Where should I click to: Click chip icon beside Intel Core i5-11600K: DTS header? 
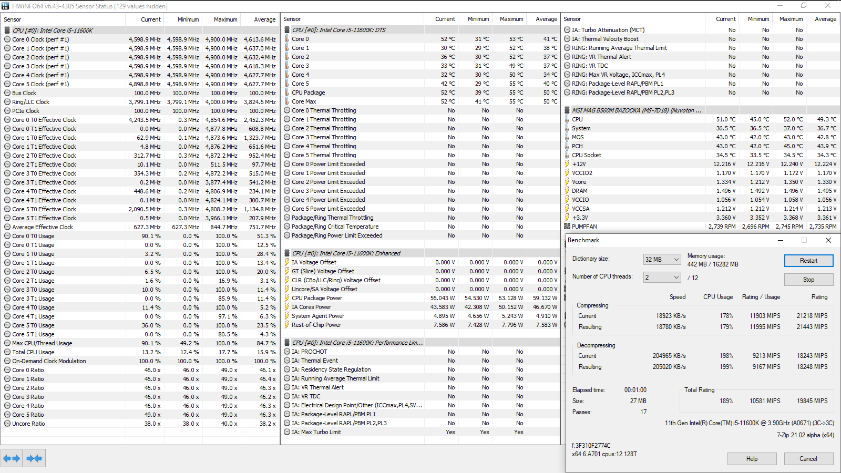click(x=287, y=30)
